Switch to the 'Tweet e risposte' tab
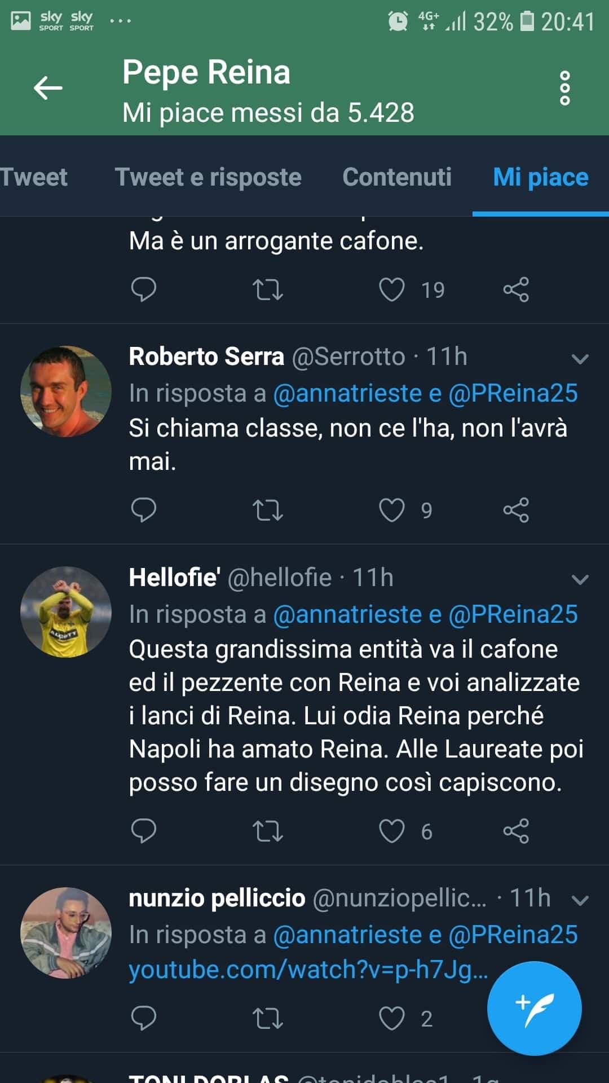Viewport: 609px width, 1083px height. [x=208, y=177]
